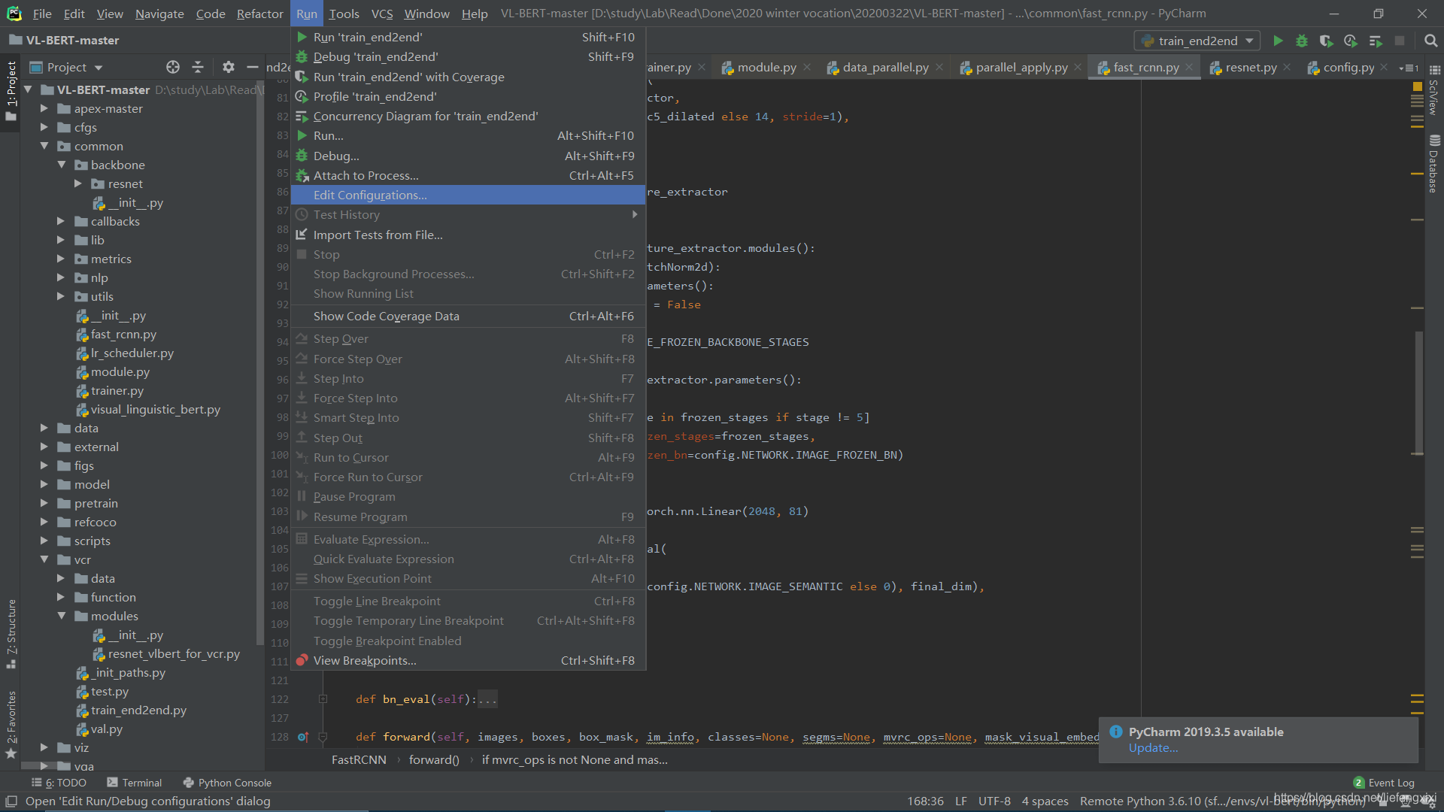Click Collapse All icon in Project panel

click(x=198, y=67)
